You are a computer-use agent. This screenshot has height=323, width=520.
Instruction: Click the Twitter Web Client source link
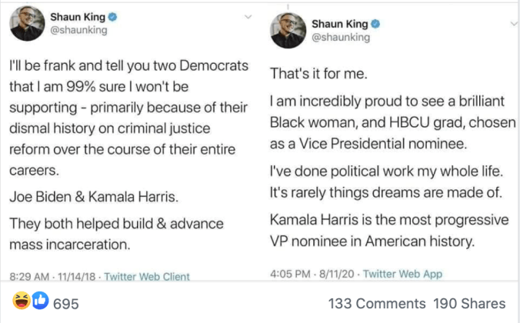146,276
